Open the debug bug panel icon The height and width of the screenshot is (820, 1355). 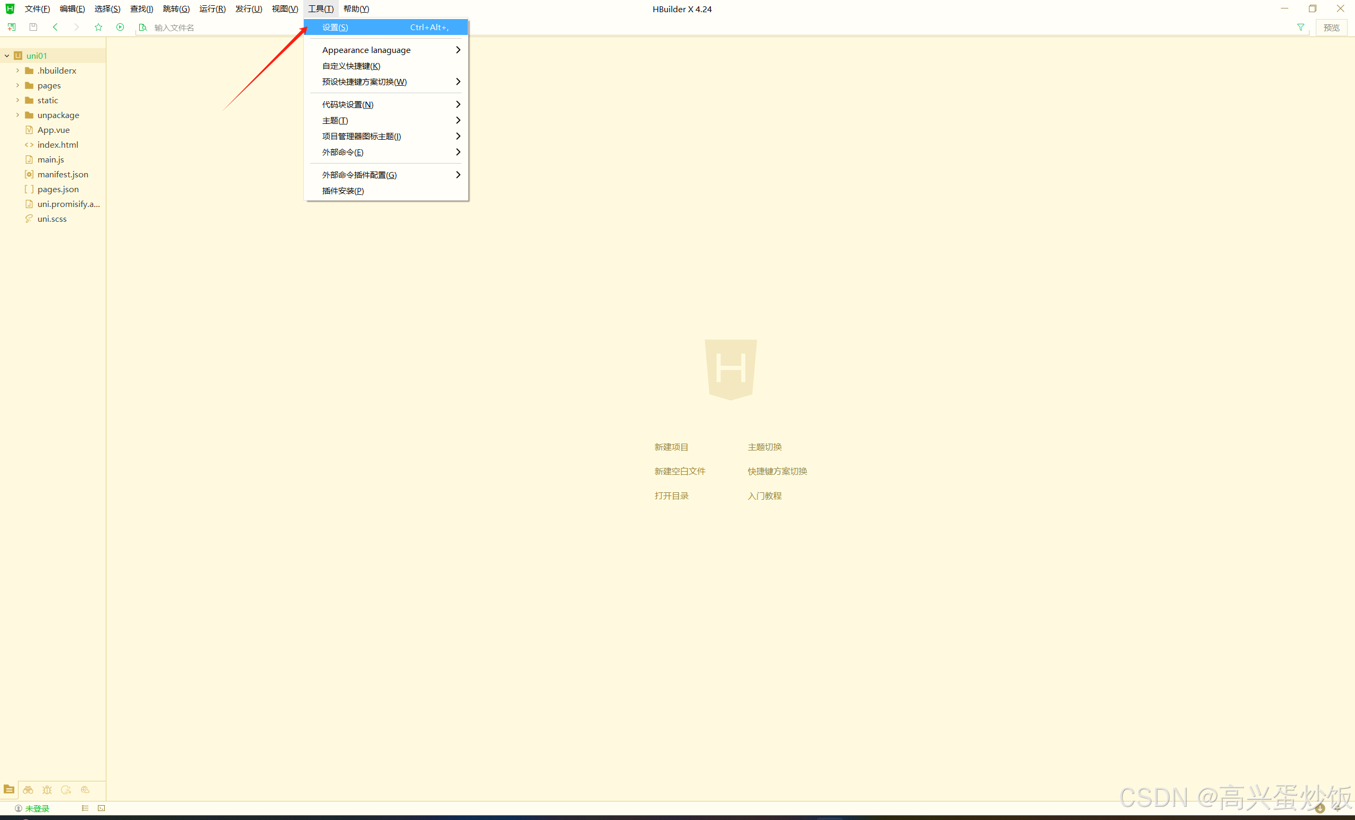(47, 790)
